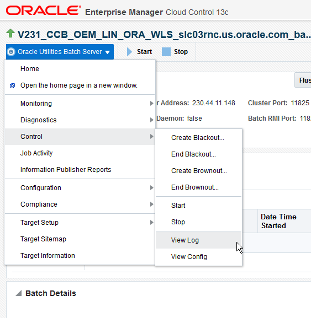The width and height of the screenshot is (311, 318).
Task: Expand the Control submenu arrow
Action: tap(151, 137)
